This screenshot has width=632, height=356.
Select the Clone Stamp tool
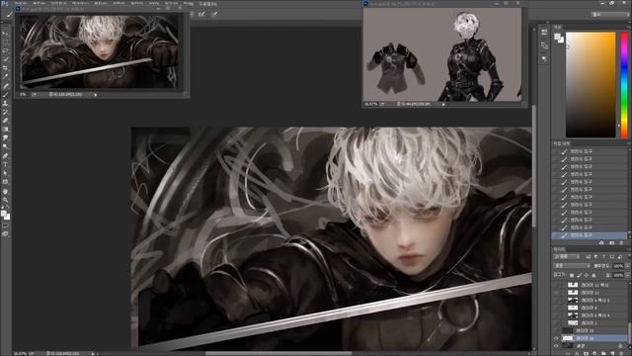tap(5, 103)
